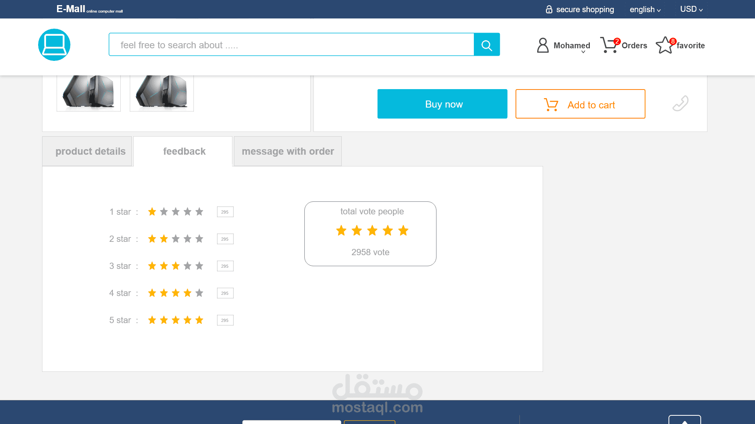Focus the search input field
The width and height of the screenshot is (755, 424).
(x=291, y=45)
